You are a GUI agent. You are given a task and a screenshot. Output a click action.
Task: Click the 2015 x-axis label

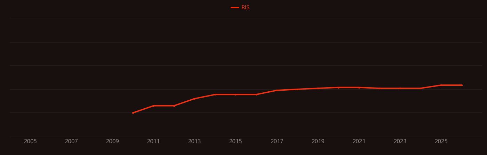click(x=235, y=142)
